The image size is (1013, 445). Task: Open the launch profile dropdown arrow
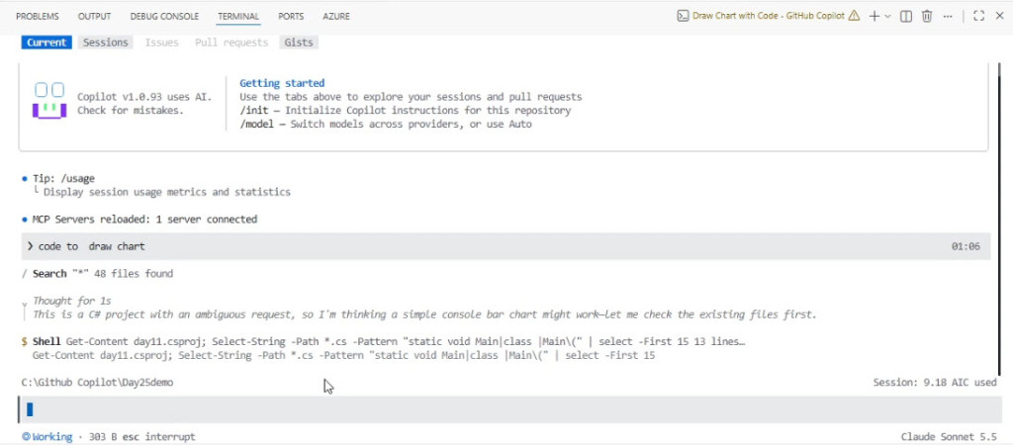coord(887,16)
